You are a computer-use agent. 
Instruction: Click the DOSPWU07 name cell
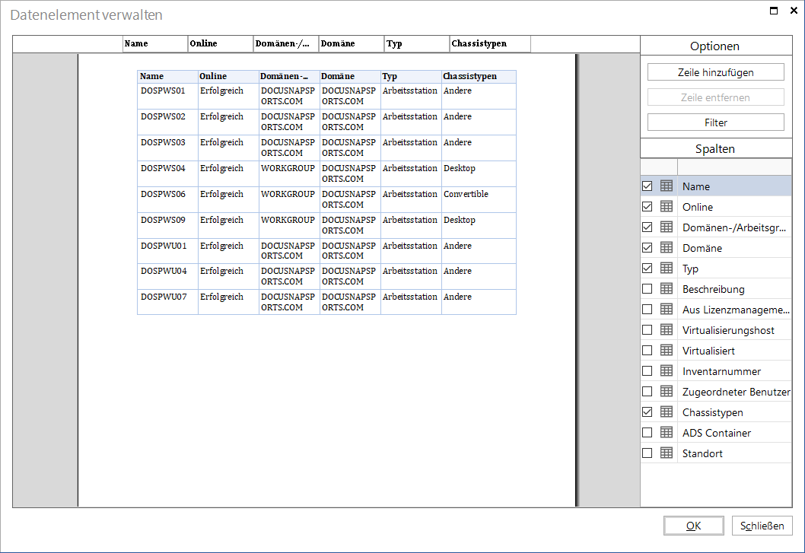coord(167,303)
